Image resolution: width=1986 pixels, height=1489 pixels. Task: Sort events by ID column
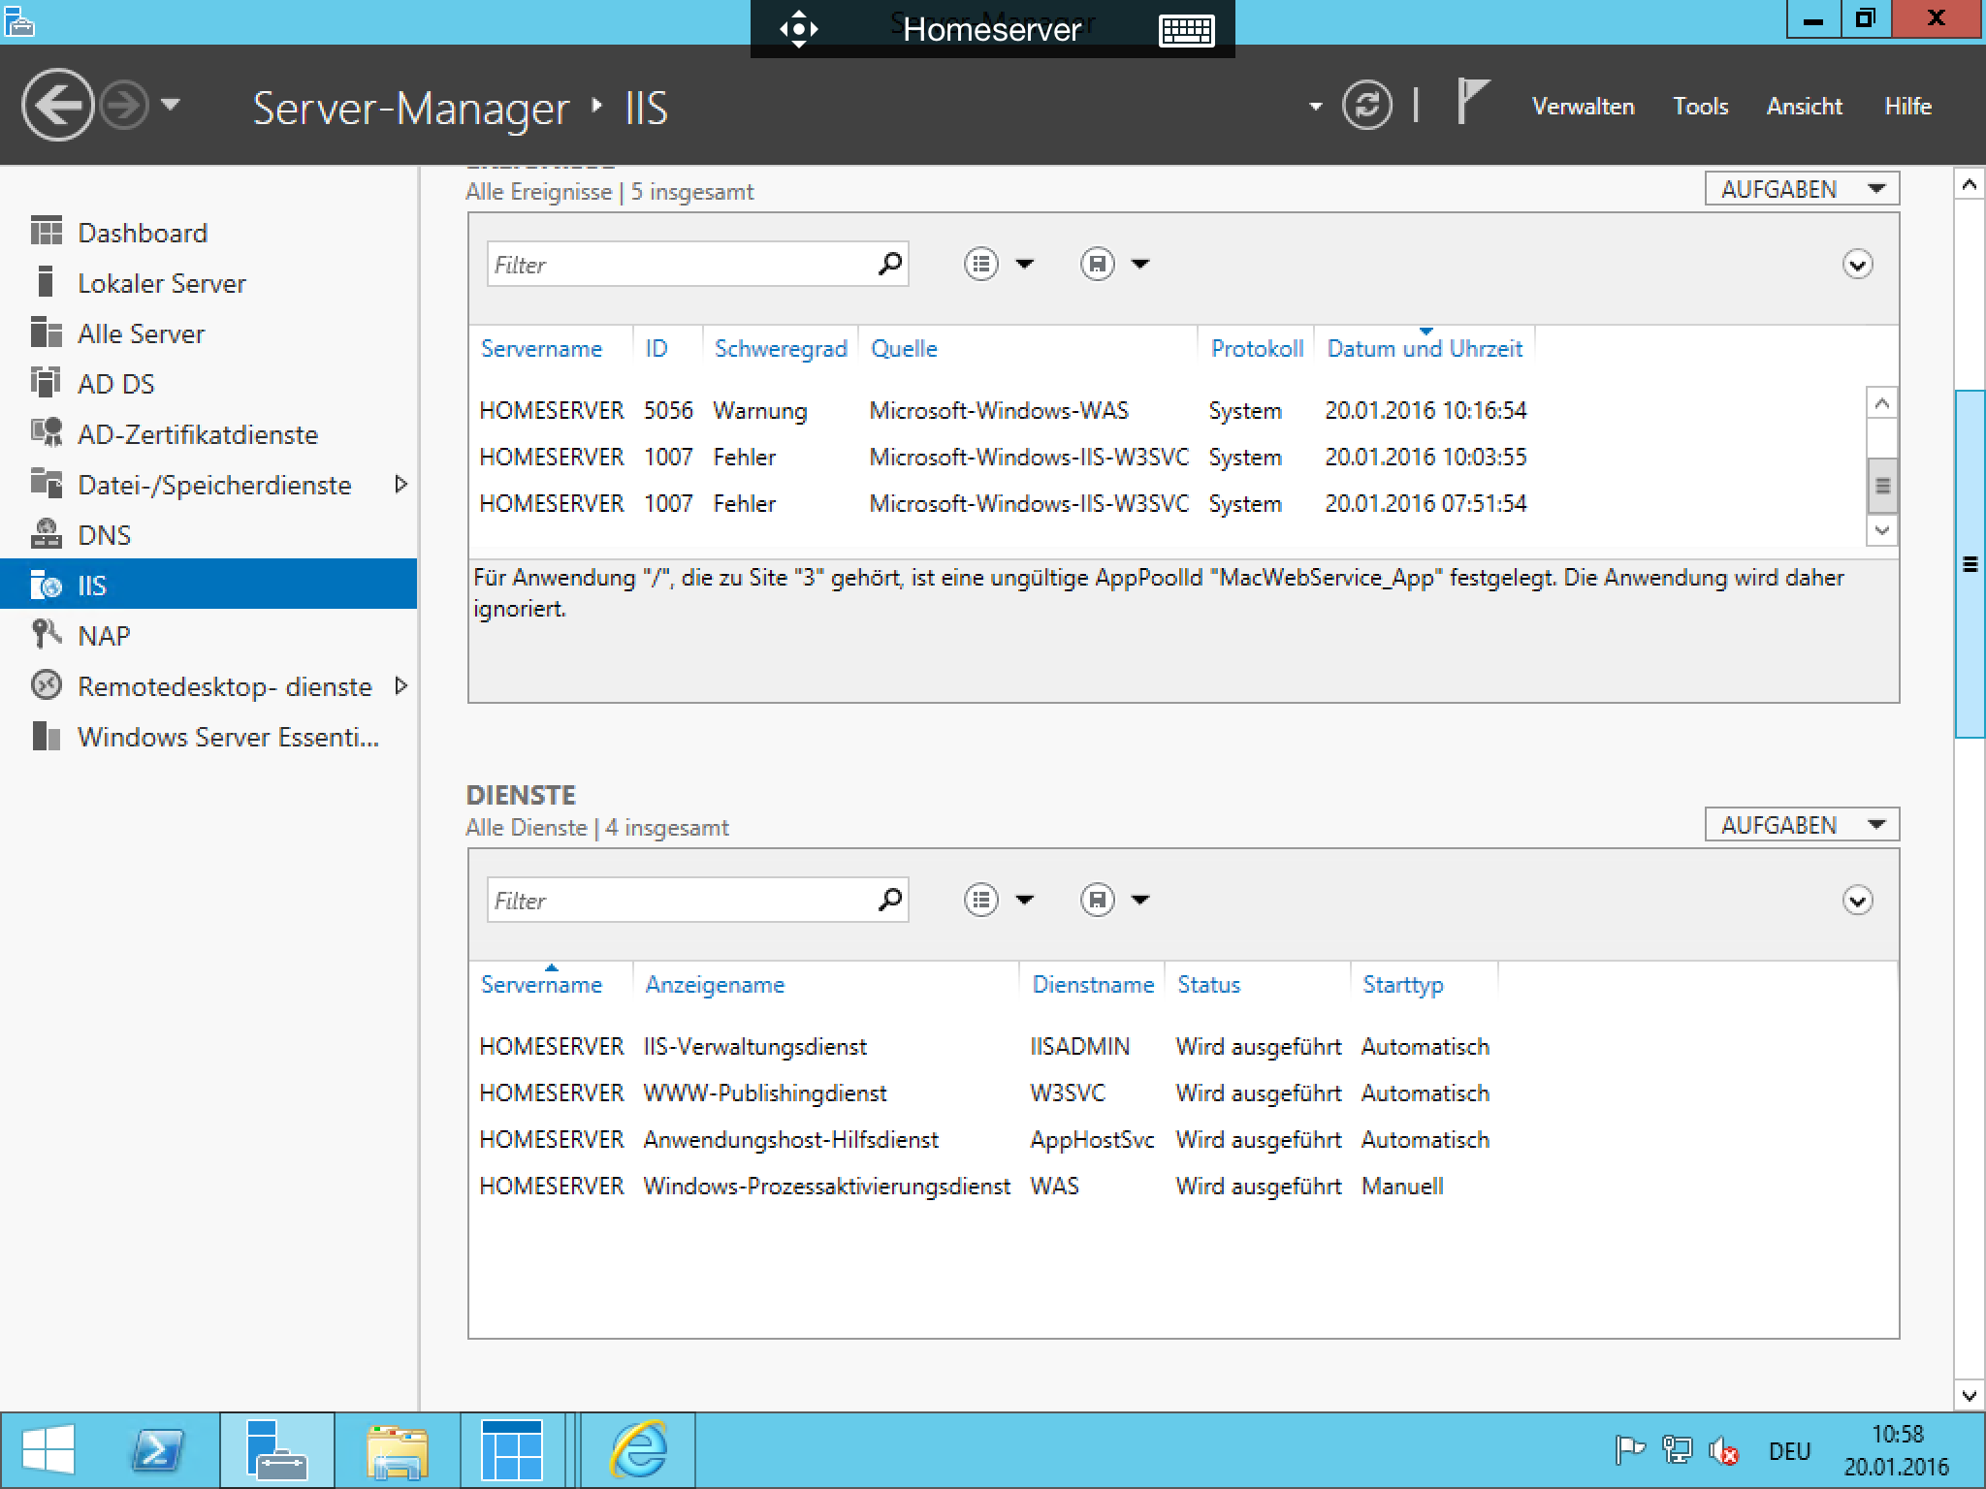pyautogui.click(x=657, y=349)
